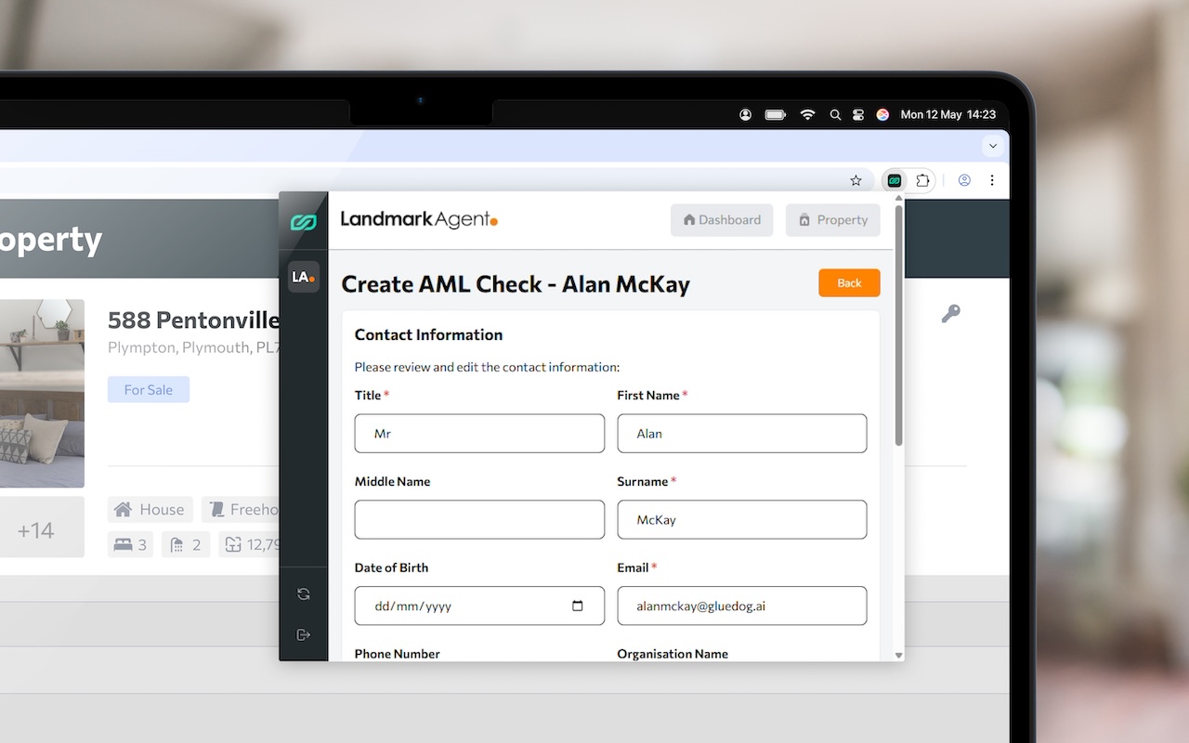Select the LA account icon in sidebar
Screen dimensions: 1189x743
(304, 277)
